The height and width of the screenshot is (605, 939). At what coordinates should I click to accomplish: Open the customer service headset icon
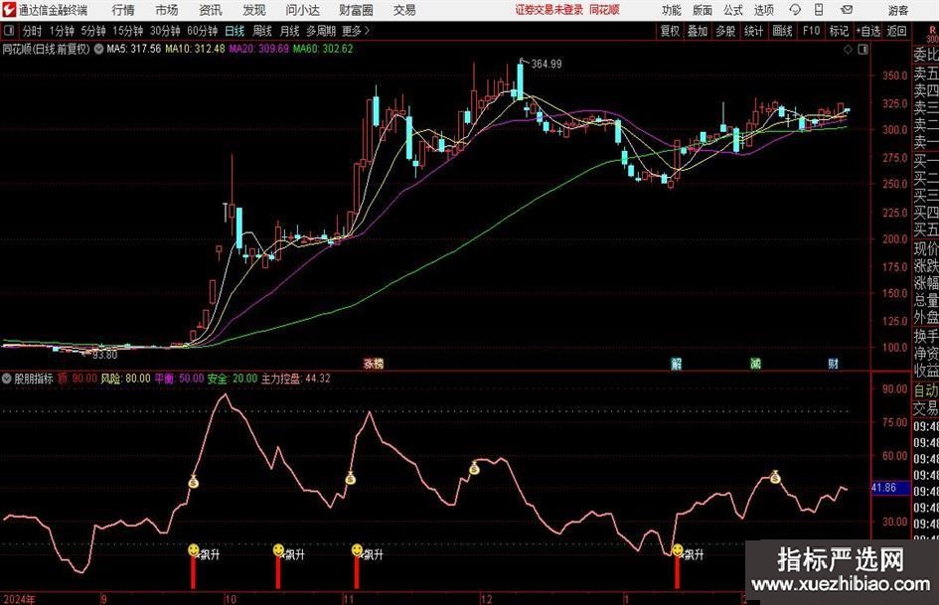pos(795,10)
